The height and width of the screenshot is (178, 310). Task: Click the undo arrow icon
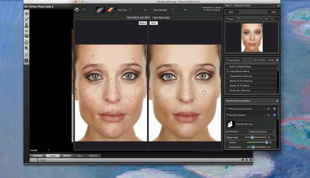coord(77,10)
